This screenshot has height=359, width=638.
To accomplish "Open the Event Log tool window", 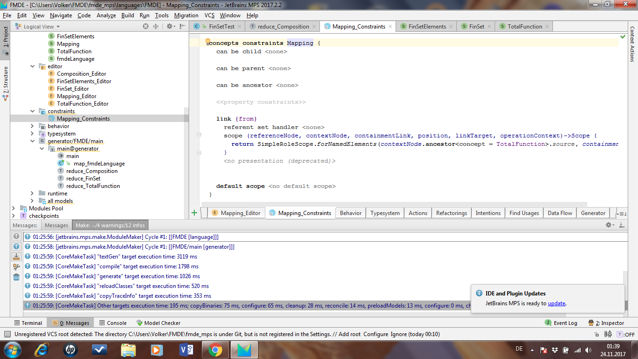I will (561, 323).
